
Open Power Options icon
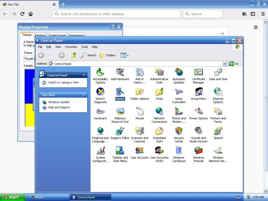[198, 114]
